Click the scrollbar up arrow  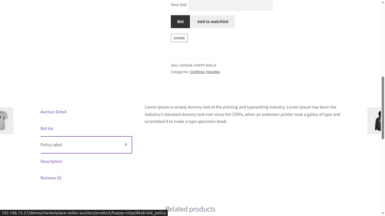point(383,2)
